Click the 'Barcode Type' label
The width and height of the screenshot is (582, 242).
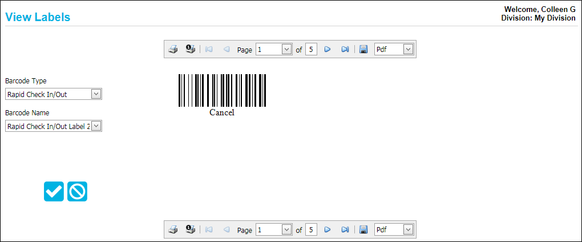[x=26, y=80]
